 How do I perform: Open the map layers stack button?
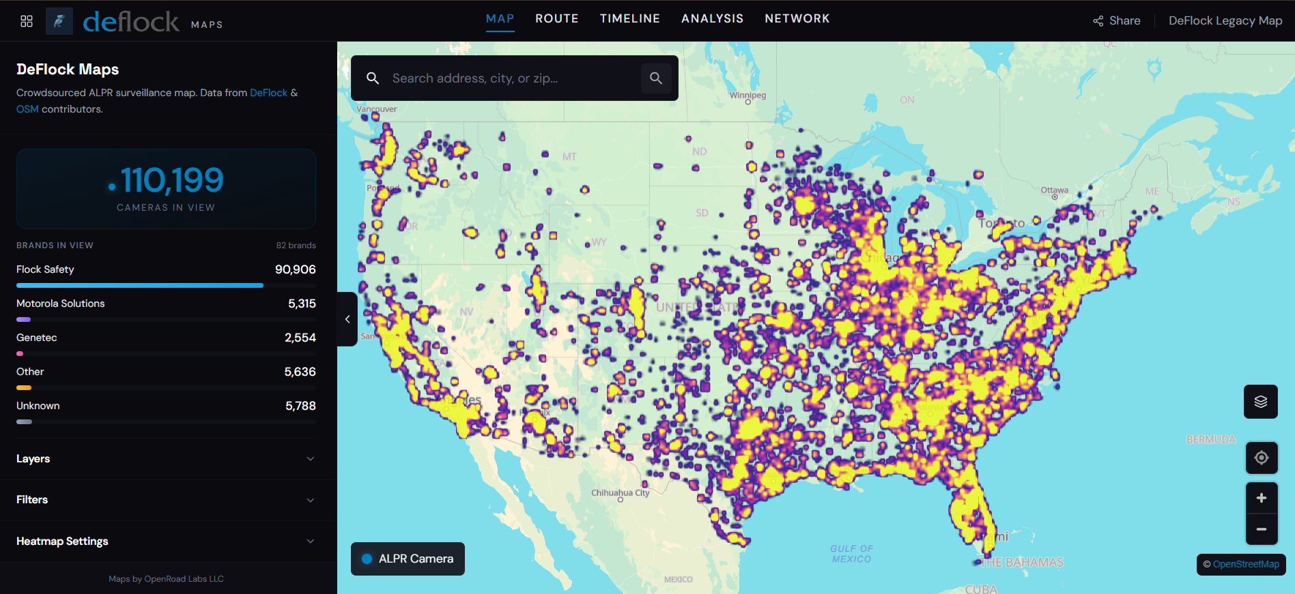click(x=1261, y=402)
